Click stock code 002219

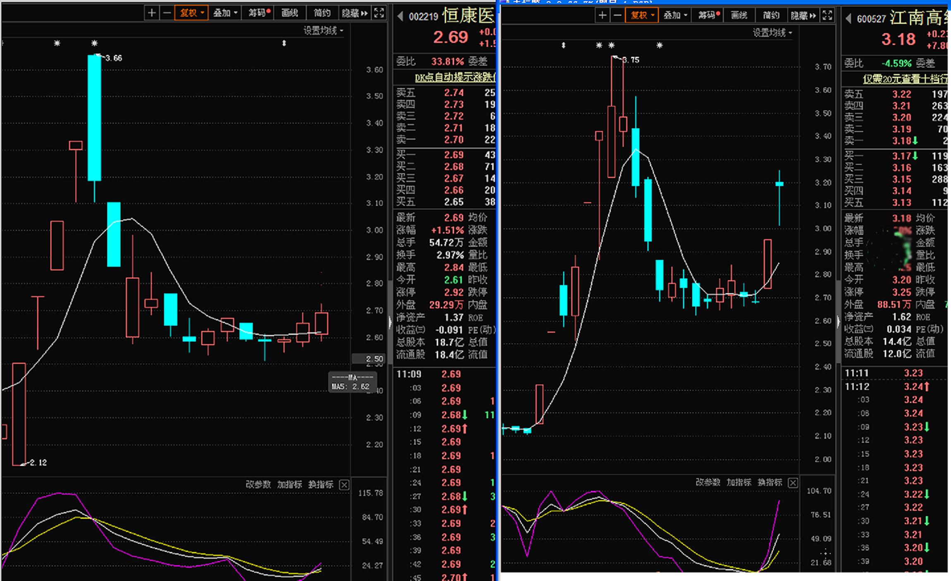[x=423, y=17]
